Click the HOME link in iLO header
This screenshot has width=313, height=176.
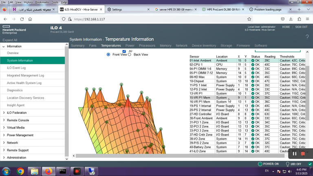[286, 27]
